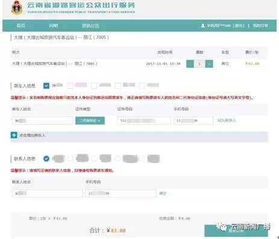
Task: Decrease ticket count with the minus button
Action: point(190,64)
